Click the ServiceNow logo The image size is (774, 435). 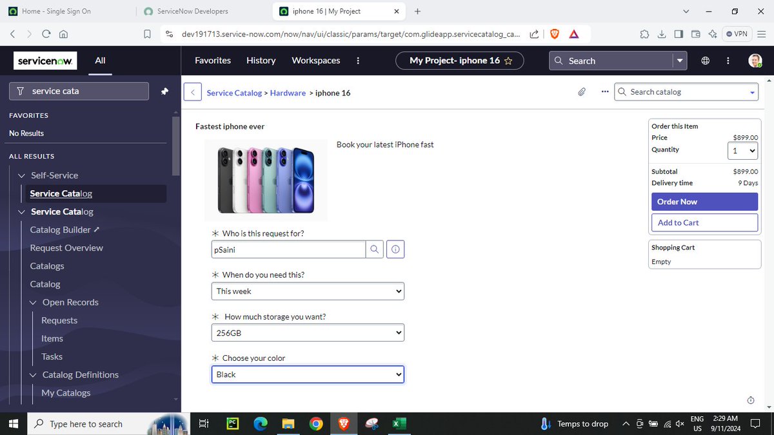click(x=45, y=61)
